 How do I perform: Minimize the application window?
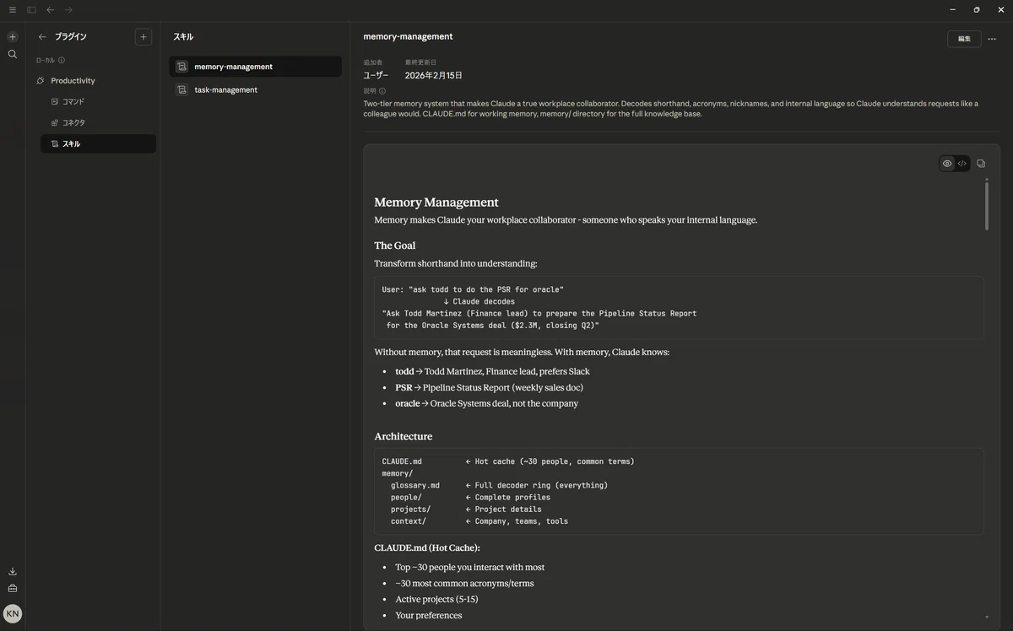tap(953, 10)
